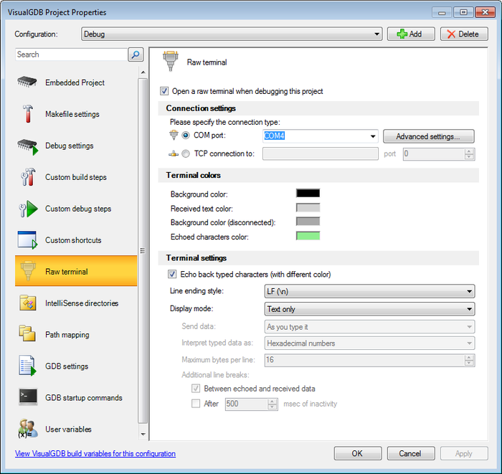Click the COM4 text in port field
Viewport: 502px width, 474px height.
click(275, 136)
